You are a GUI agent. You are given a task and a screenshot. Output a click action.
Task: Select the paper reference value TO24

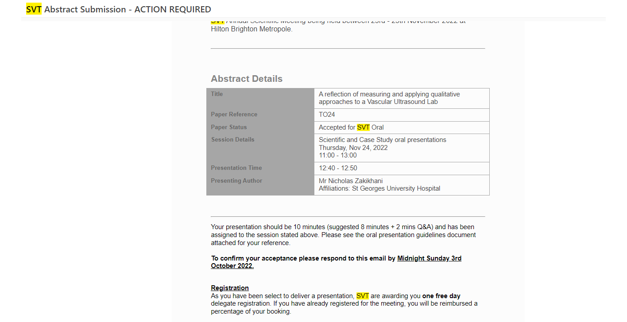[x=327, y=115]
